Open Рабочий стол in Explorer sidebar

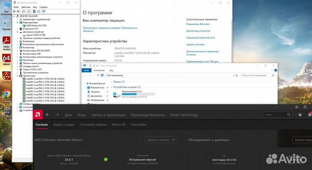pyautogui.click(x=96, y=87)
